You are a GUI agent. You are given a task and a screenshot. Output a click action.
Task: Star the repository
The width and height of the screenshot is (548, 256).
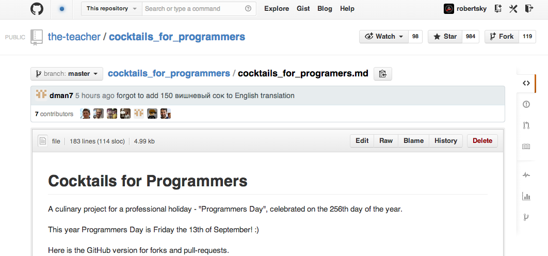pyautogui.click(x=445, y=36)
